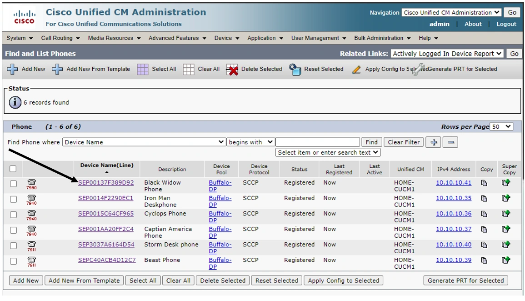Click the 7911 phone icon for Storm Desk phone
Screen dimensions: 525x301
tap(31, 246)
